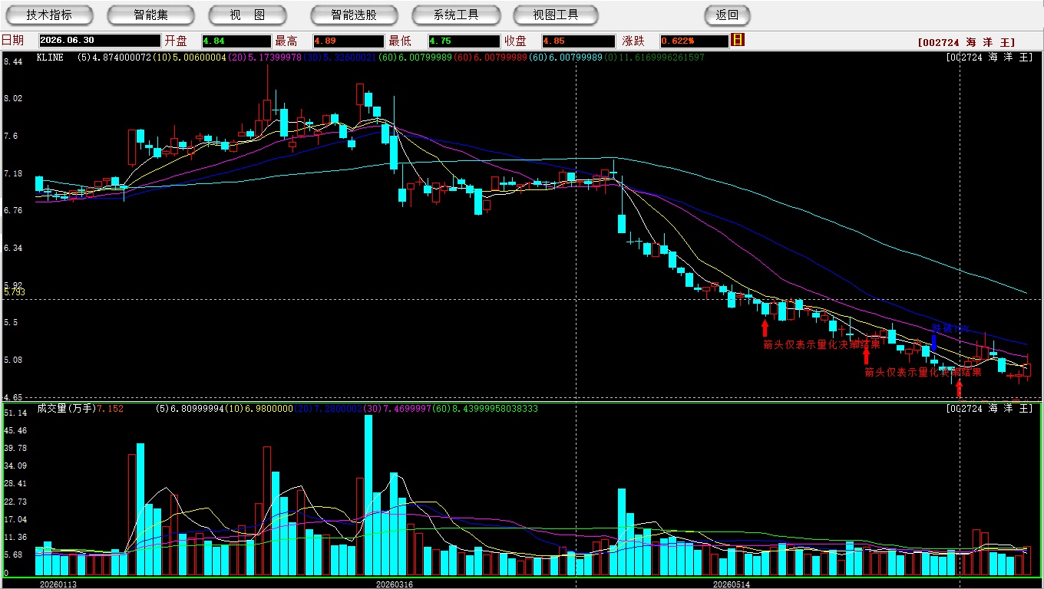Click the volume value 7.152
The height and width of the screenshot is (589, 1044).
(109, 409)
